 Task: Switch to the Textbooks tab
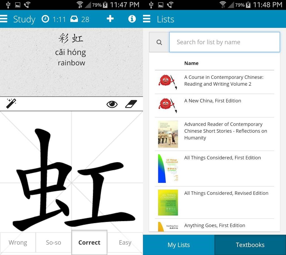tap(250, 245)
